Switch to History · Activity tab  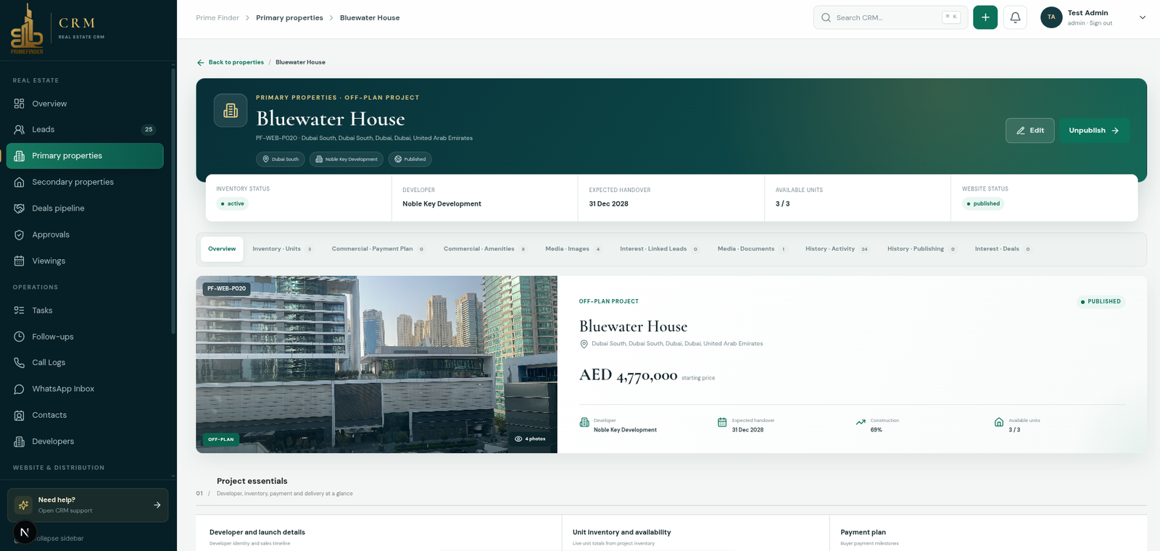837,249
